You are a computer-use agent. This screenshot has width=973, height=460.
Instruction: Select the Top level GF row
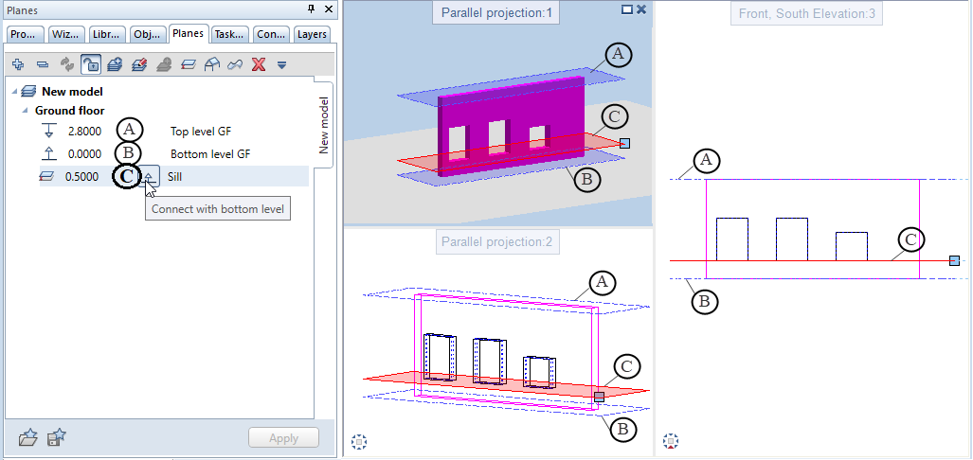(x=200, y=132)
